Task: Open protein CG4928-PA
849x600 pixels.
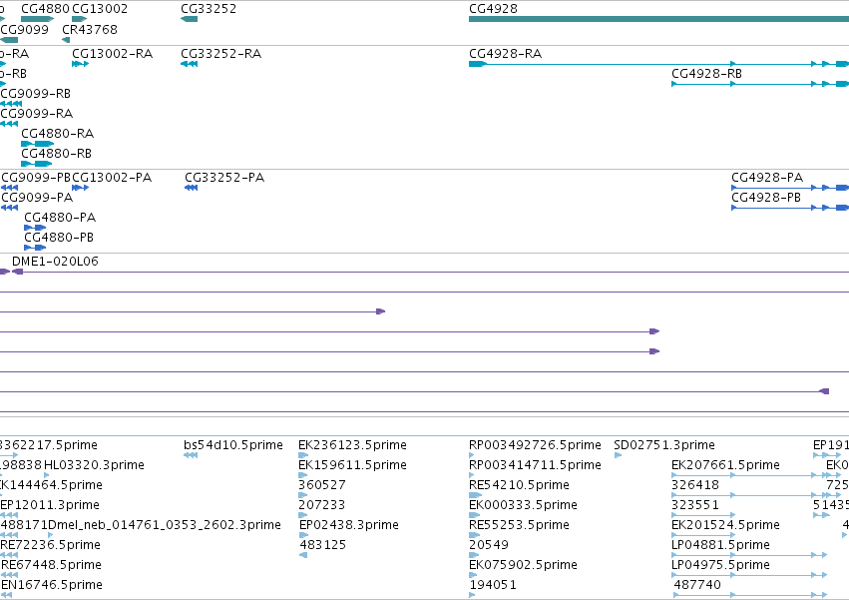Action: pos(767,178)
